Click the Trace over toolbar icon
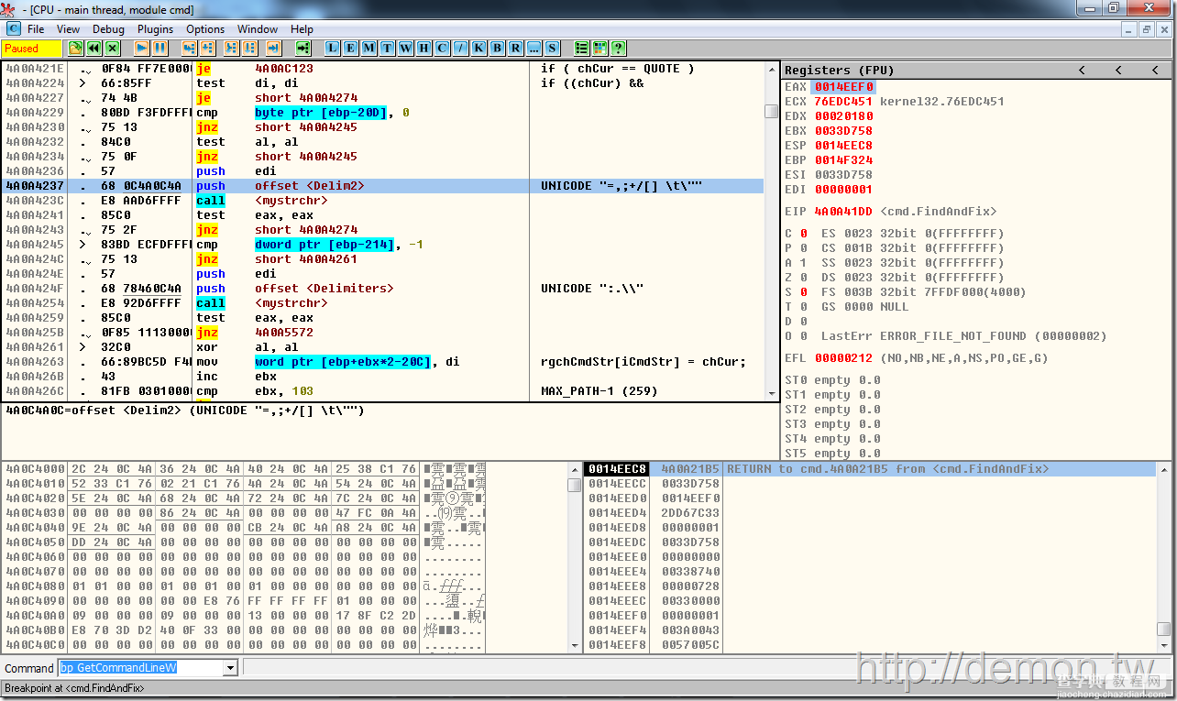1177x701 pixels. tap(248, 48)
